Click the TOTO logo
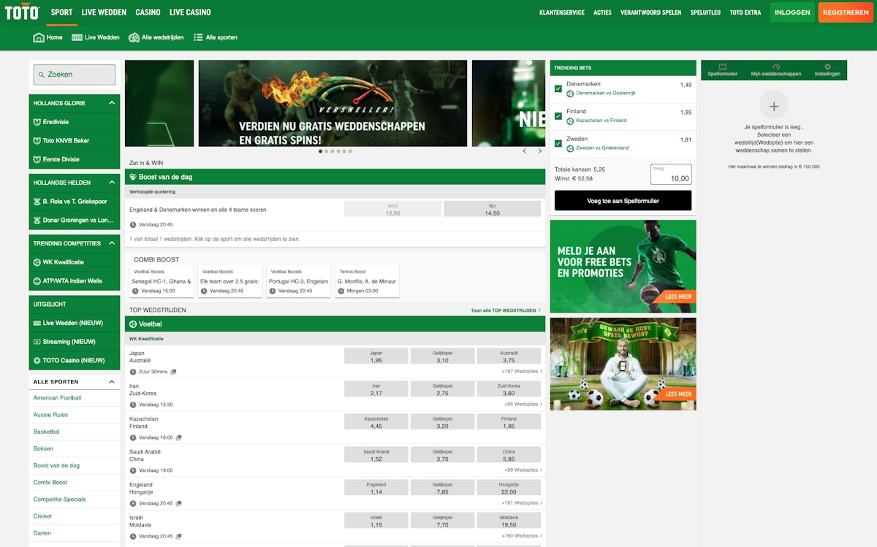The height and width of the screenshot is (547, 877). [x=21, y=12]
